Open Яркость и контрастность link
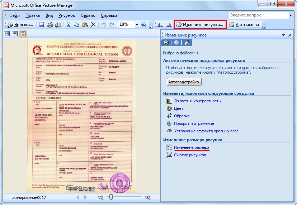The height and width of the screenshot is (205, 297). 197,101
